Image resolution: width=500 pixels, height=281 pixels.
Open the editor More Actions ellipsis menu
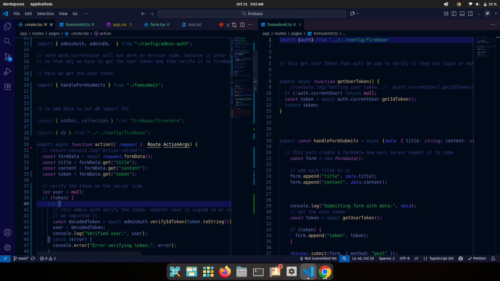tap(250, 25)
